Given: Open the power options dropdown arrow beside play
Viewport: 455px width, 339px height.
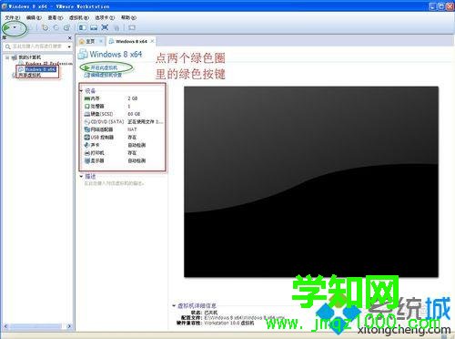Looking at the screenshot, I should point(15,28).
